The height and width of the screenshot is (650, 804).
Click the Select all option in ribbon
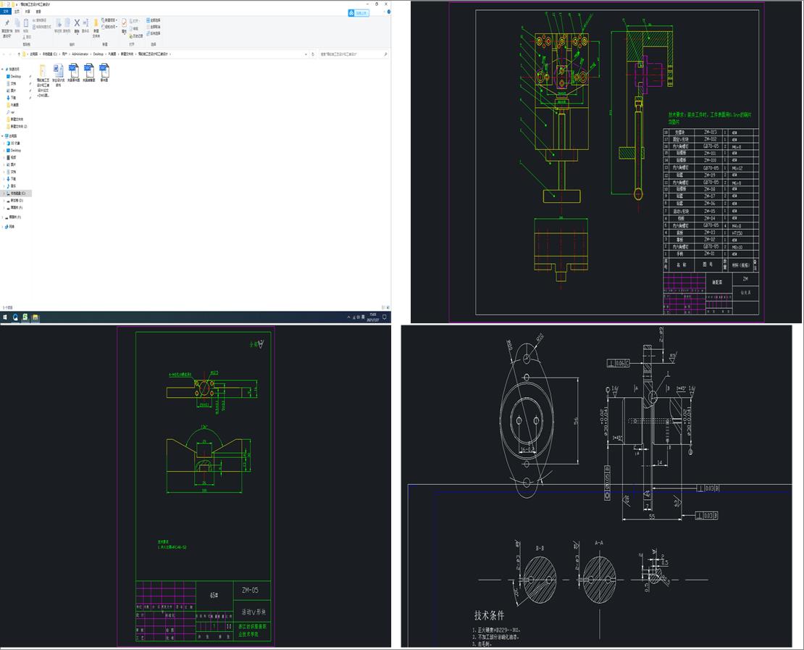click(154, 20)
